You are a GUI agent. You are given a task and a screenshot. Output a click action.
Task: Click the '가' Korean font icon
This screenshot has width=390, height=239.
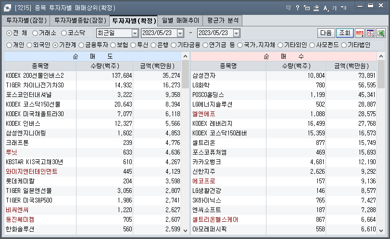334,8
